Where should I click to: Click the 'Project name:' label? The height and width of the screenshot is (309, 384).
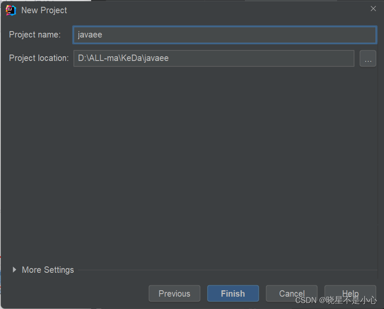pos(35,35)
